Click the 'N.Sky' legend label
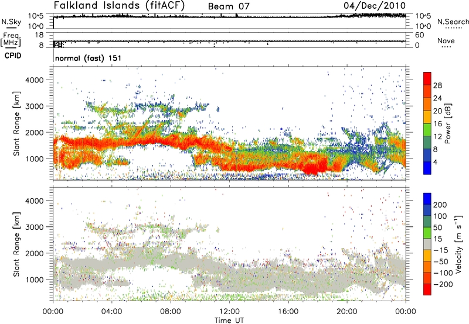The width and height of the screenshot is (469, 324). (x=11, y=22)
